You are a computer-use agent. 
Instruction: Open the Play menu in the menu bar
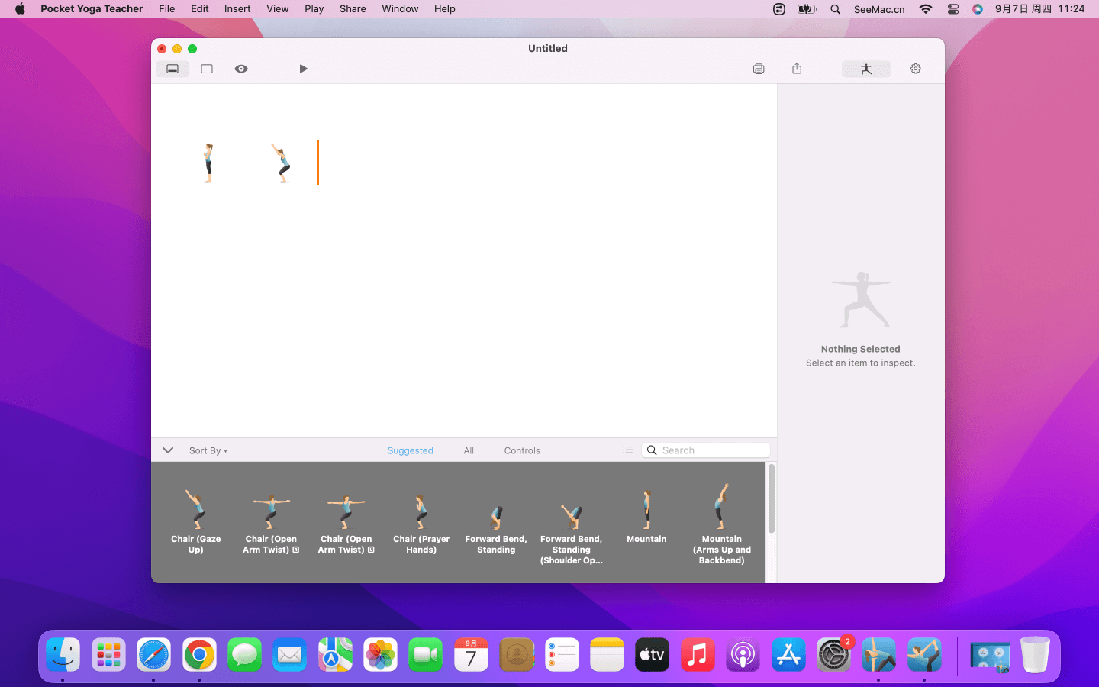coord(314,9)
